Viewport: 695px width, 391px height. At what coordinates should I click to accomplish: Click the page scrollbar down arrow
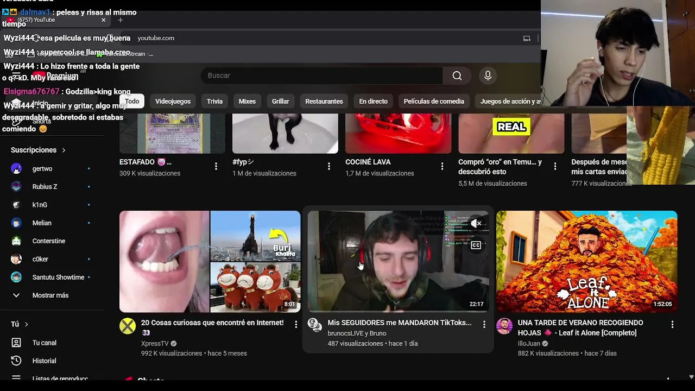point(691,376)
